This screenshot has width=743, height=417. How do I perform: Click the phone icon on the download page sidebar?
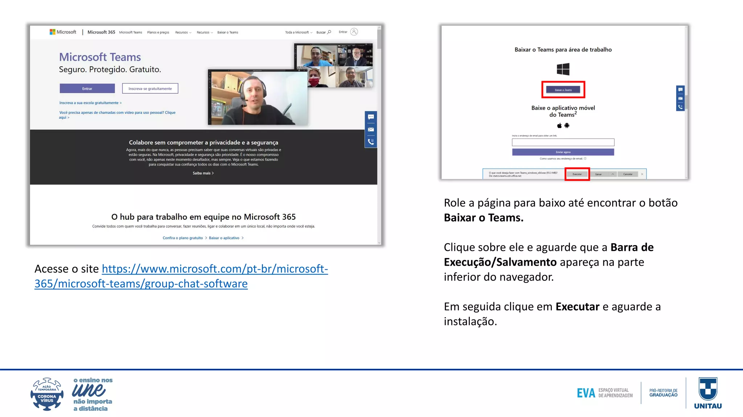tap(680, 107)
